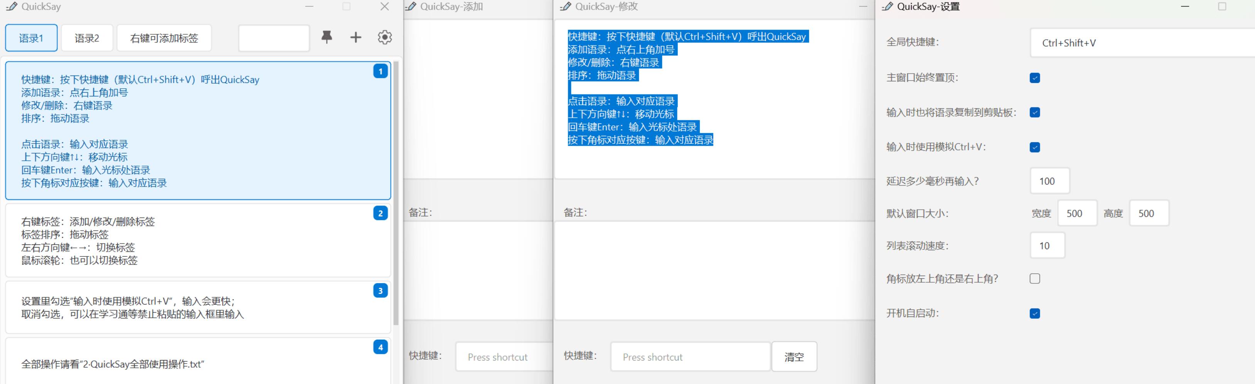Click the 清空 button in 修改 window
This screenshot has width=1255, height=384.
click(x=794, y=357)
